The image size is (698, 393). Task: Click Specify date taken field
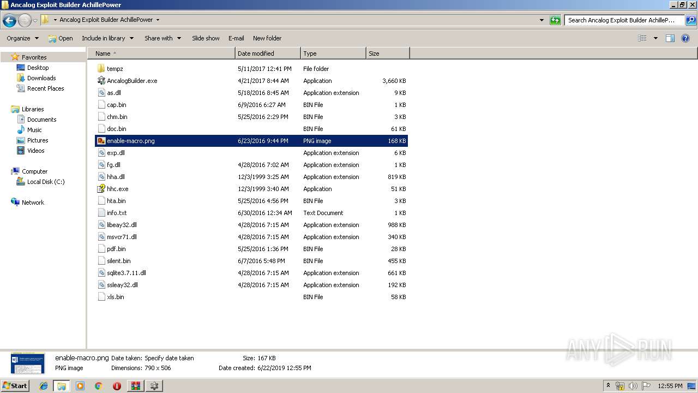(x=169, y=358)
